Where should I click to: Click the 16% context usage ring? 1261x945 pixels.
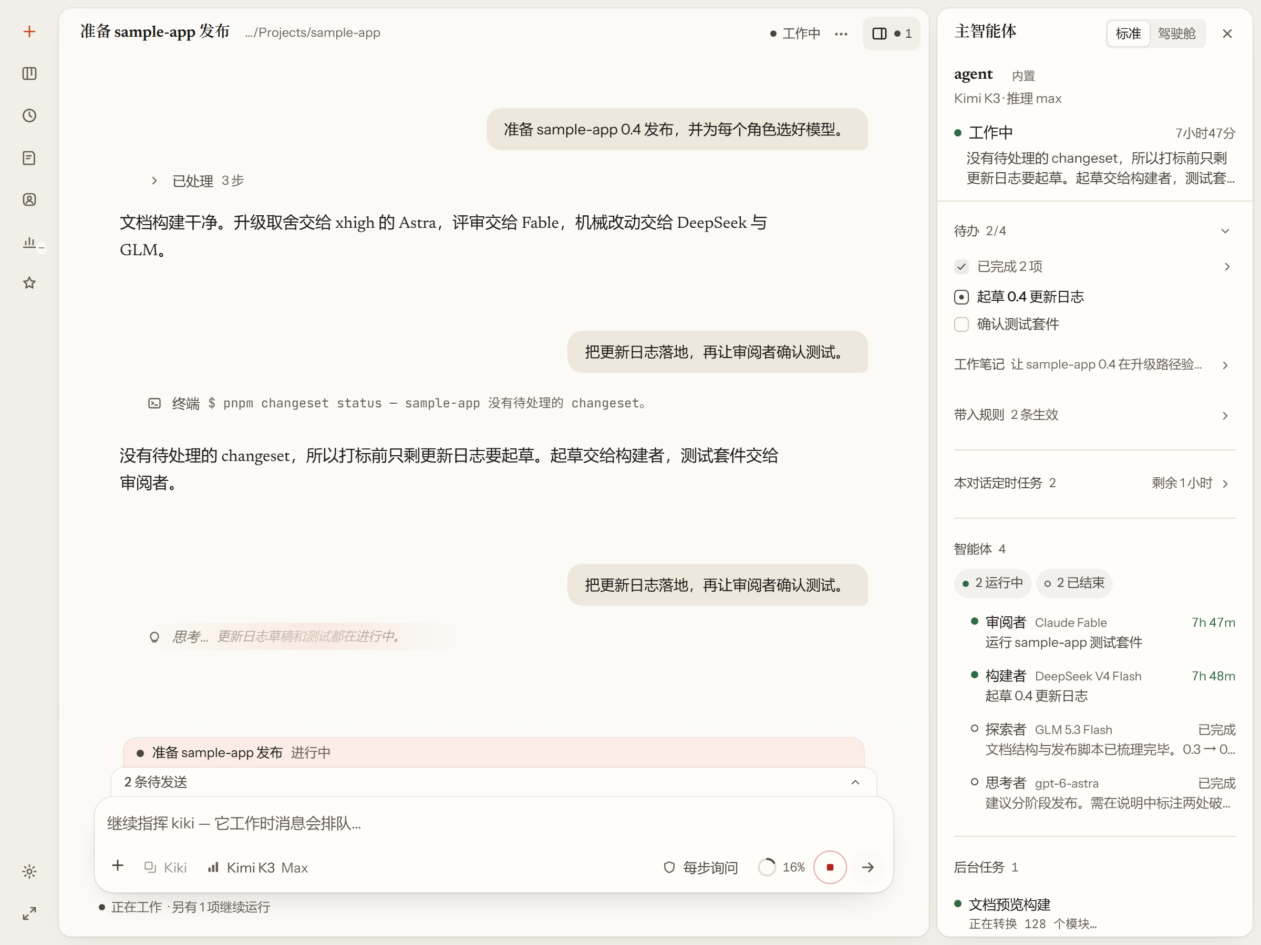coord(782,867)
